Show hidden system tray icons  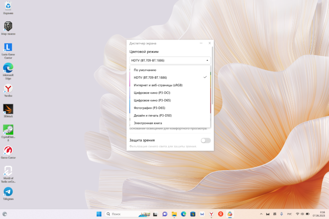pos(261,214)
